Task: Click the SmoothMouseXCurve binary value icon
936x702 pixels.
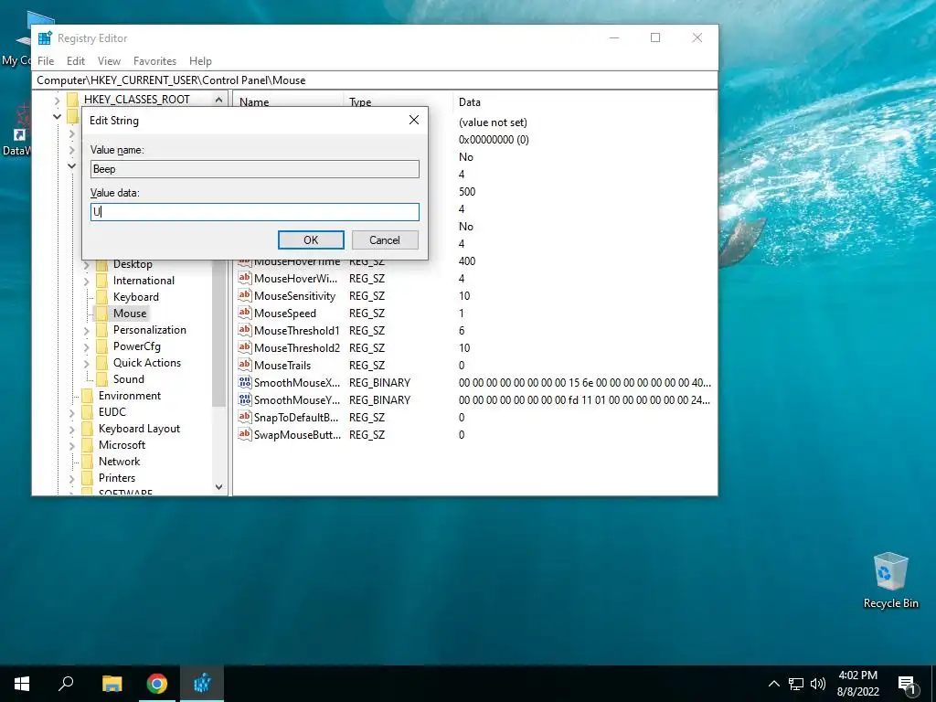Action: pos(244,382)
